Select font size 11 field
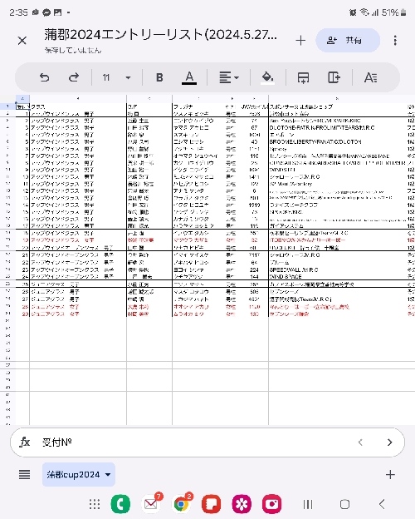 coord(106,77)
